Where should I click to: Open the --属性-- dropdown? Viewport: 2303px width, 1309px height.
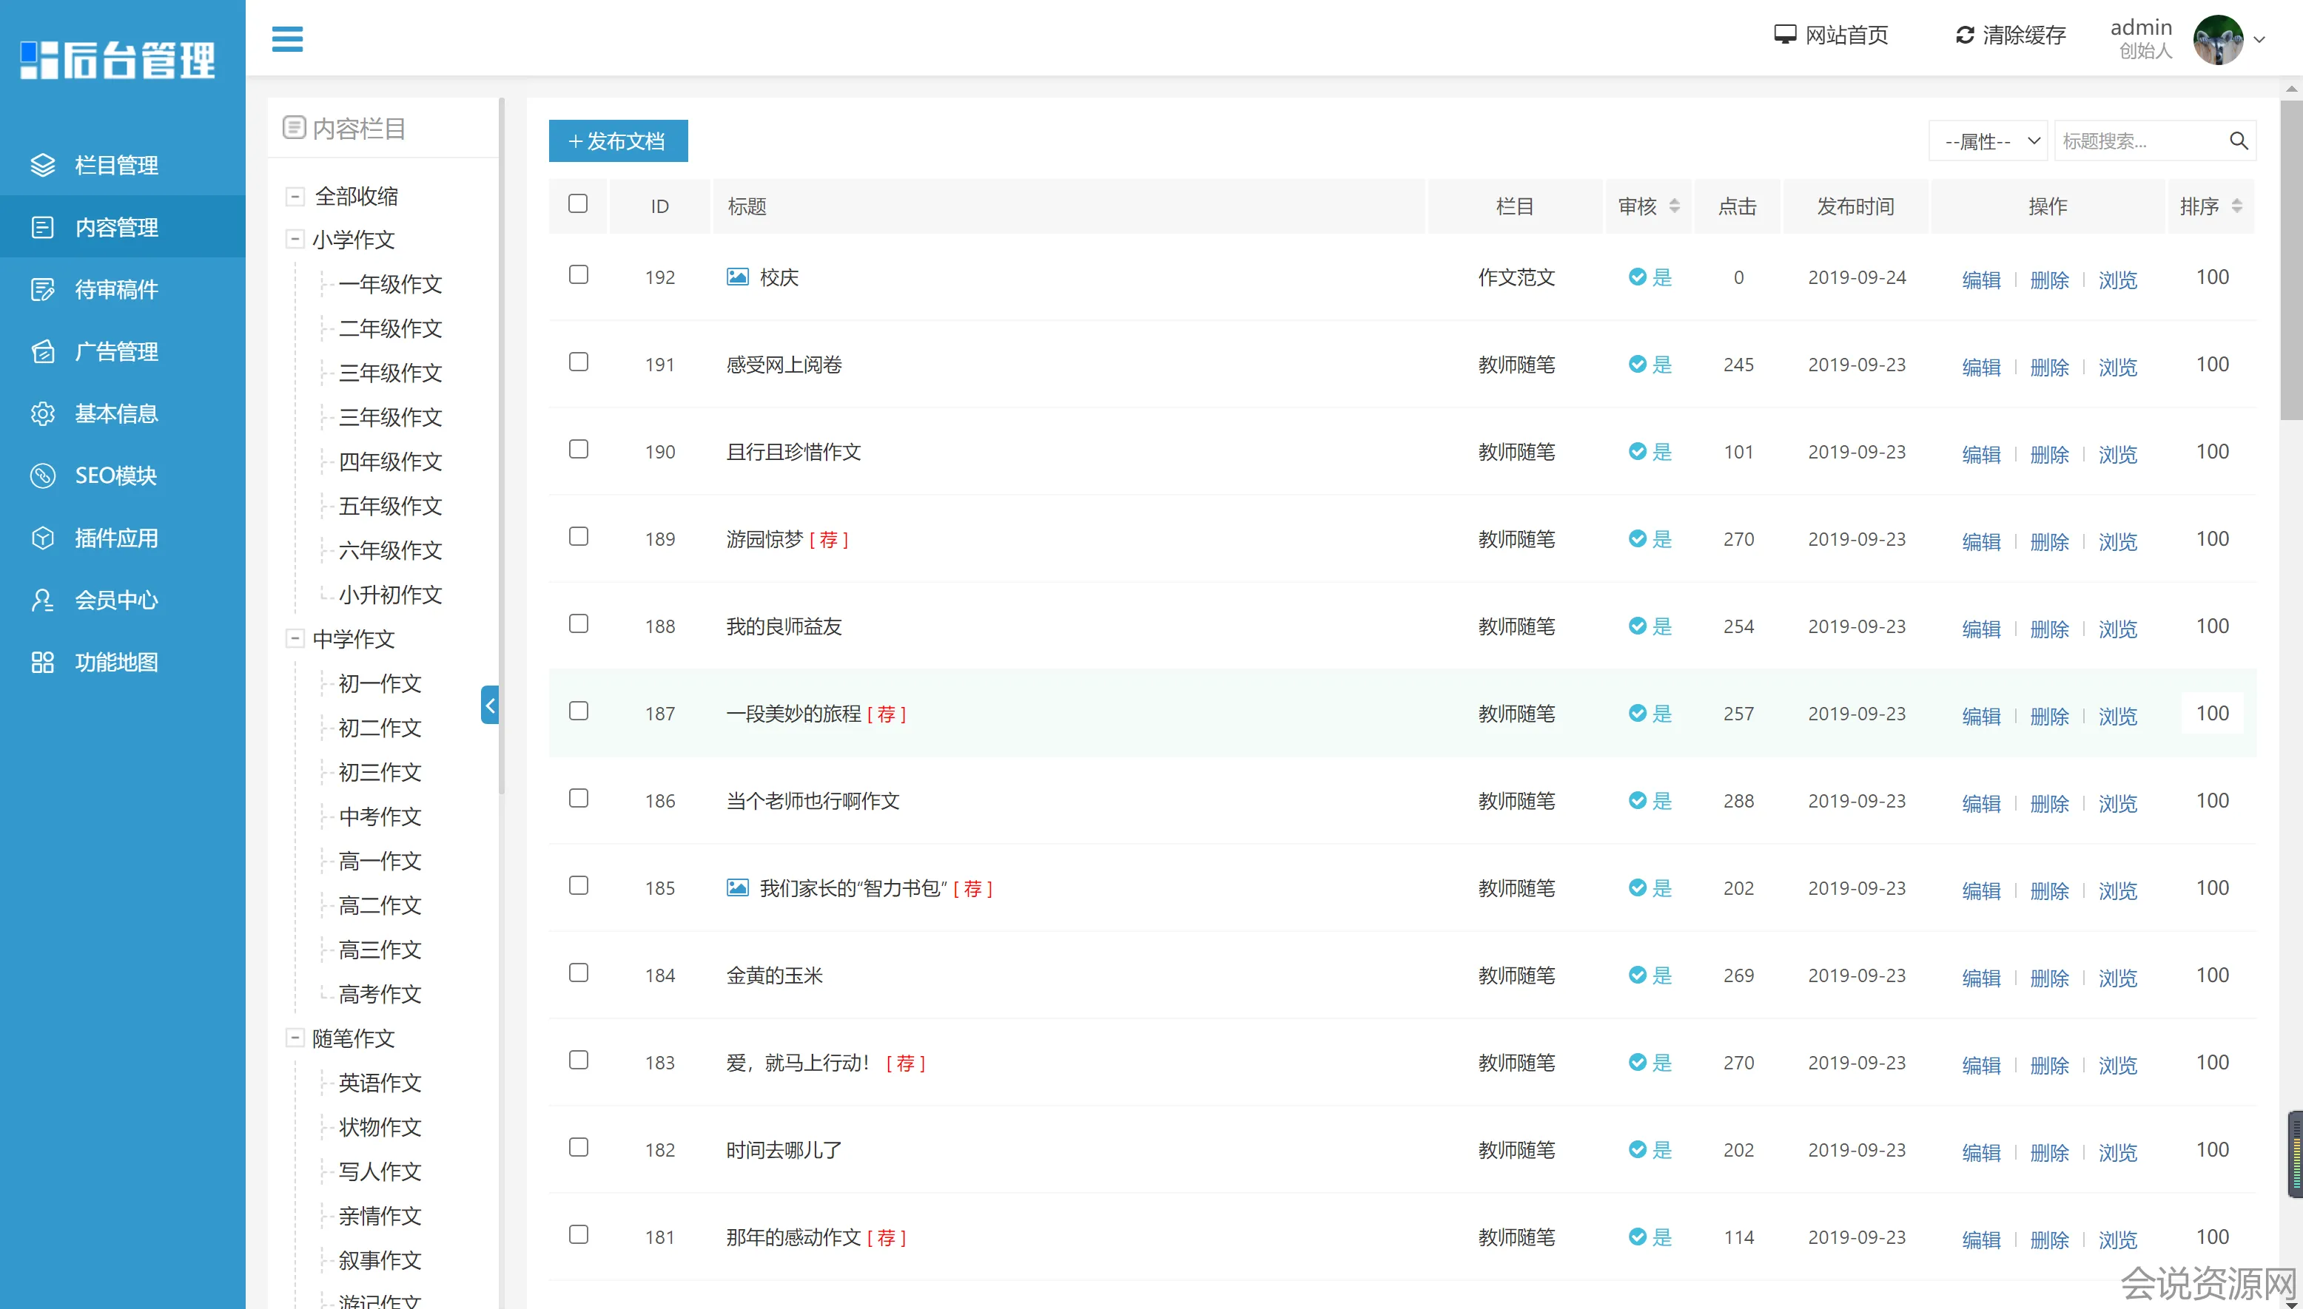coord(1988,141)
